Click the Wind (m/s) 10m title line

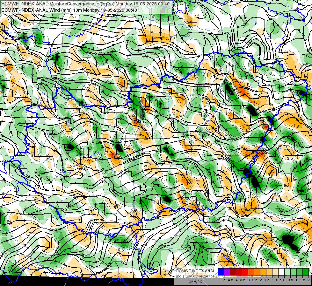[69, 10]
